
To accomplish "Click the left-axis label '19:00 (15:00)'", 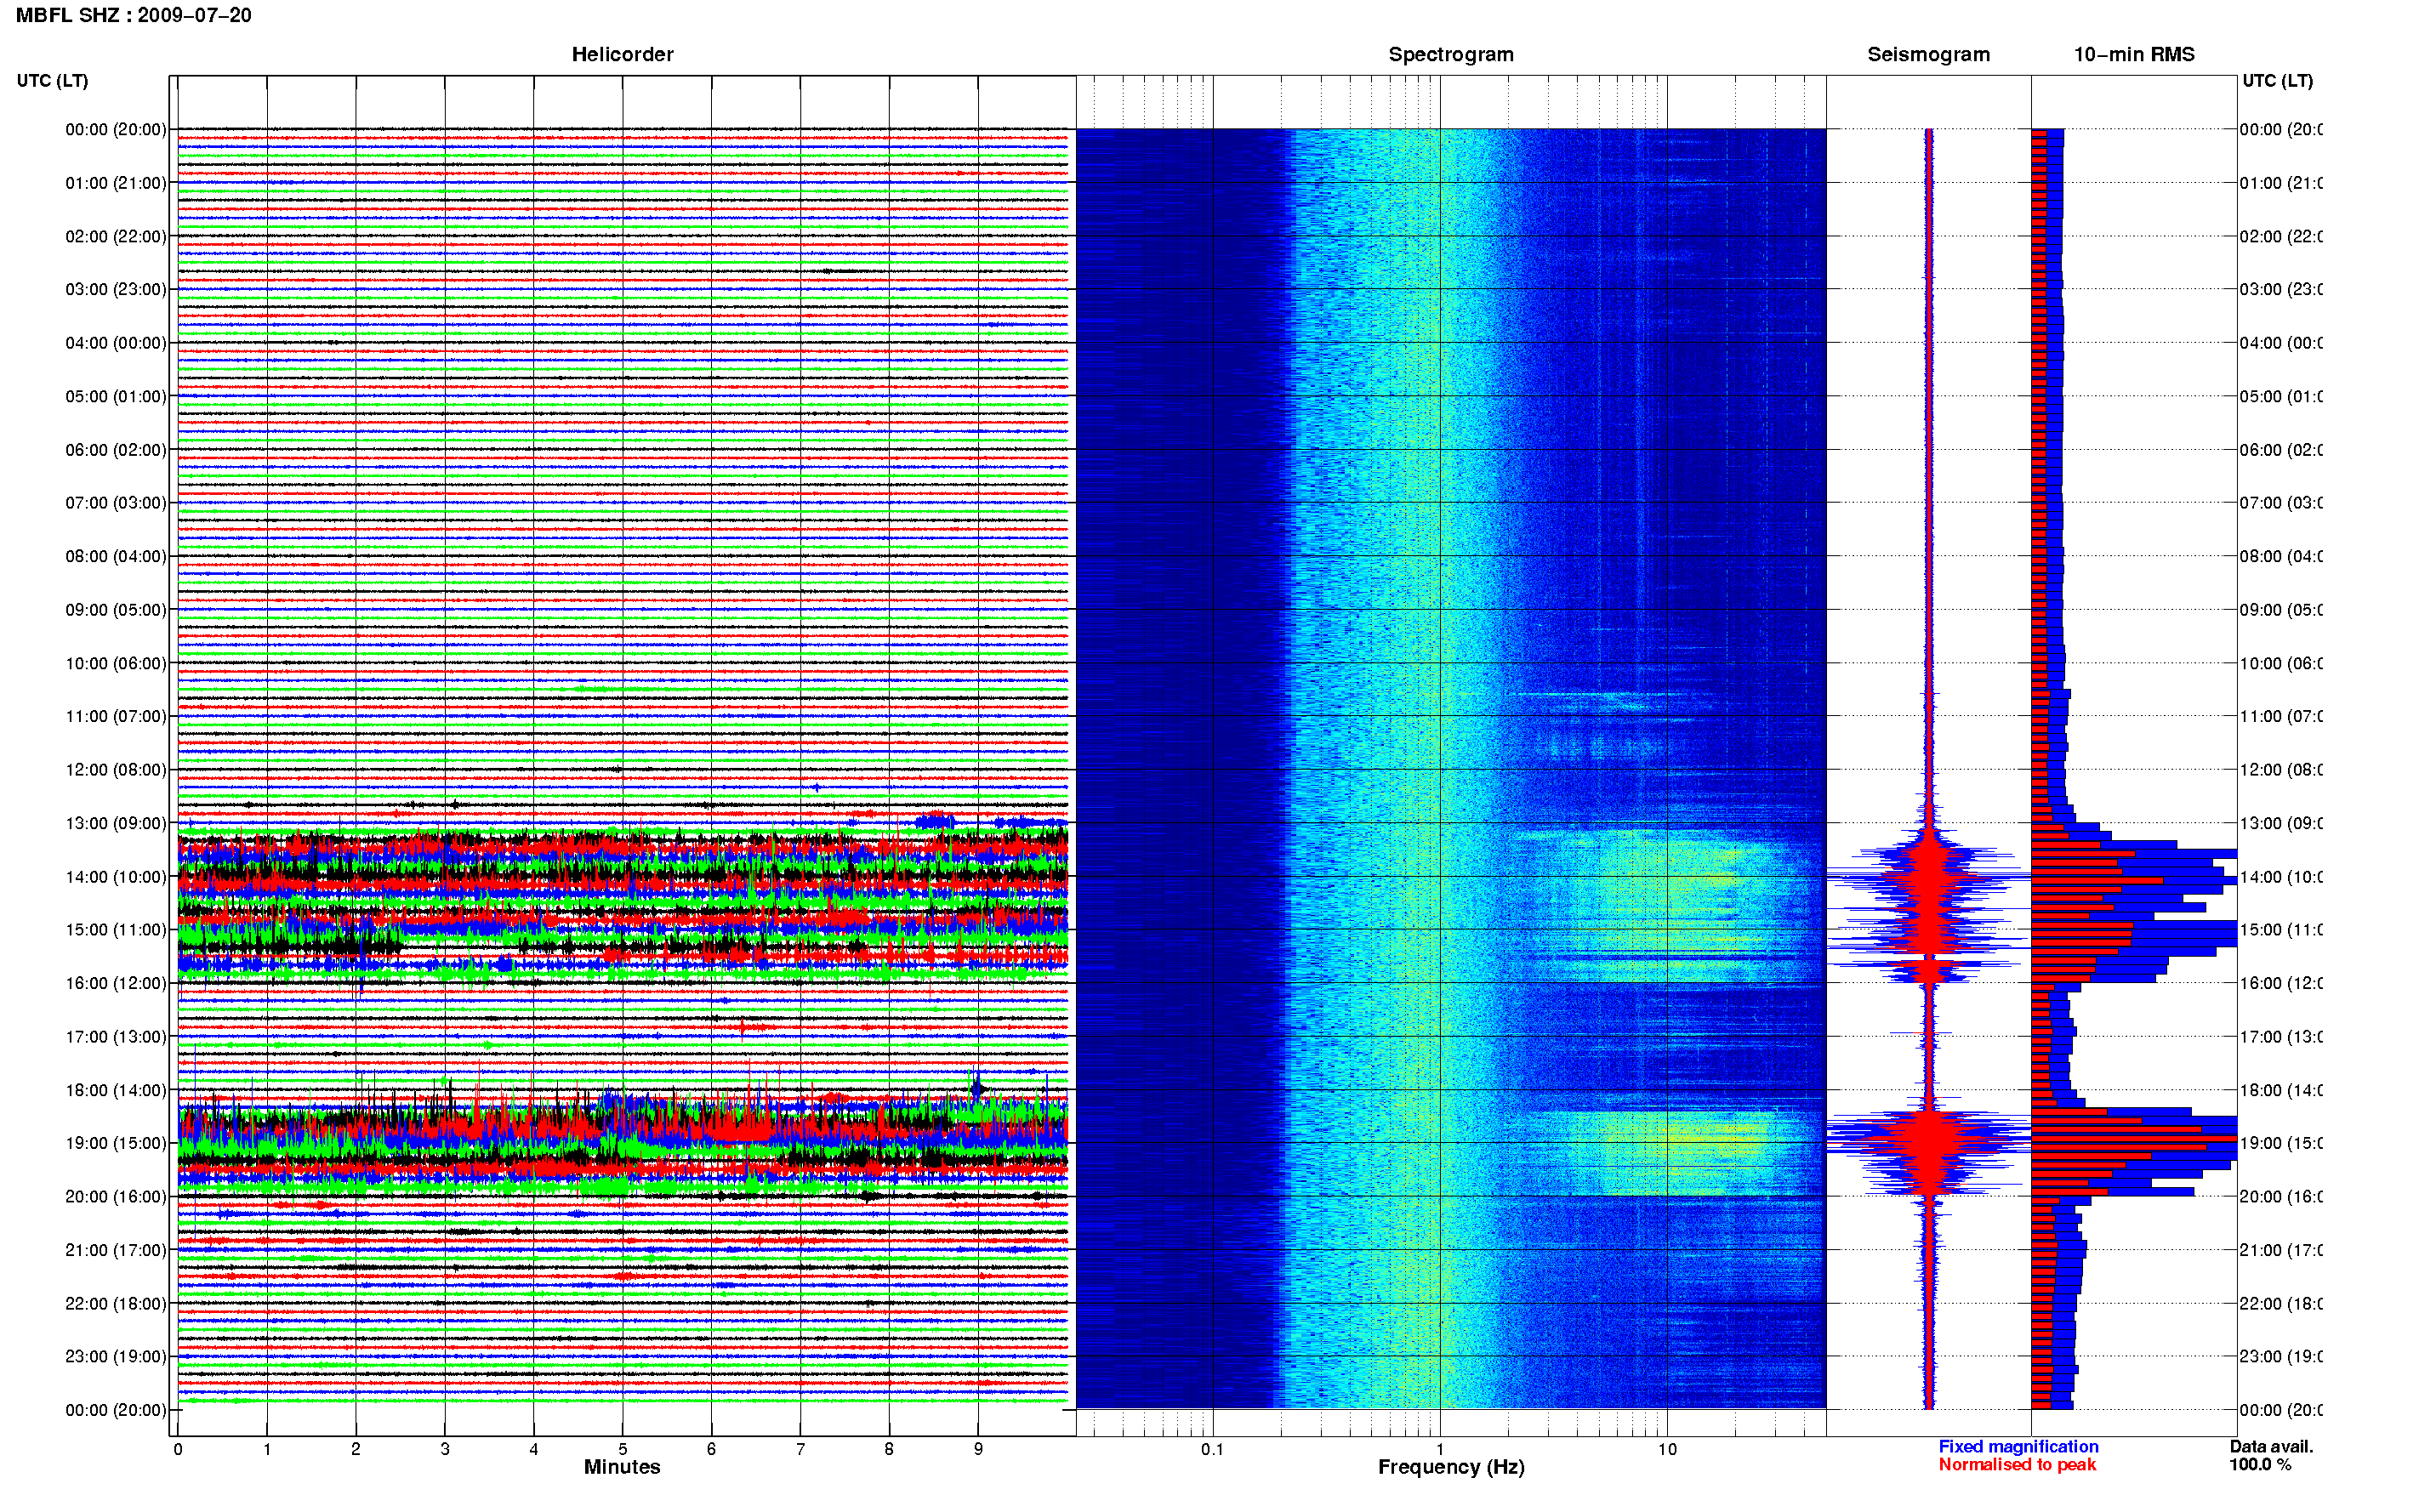I will (116, 1143).
